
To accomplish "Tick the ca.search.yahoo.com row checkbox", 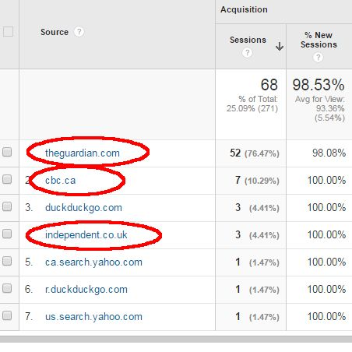I will (7, 261).
